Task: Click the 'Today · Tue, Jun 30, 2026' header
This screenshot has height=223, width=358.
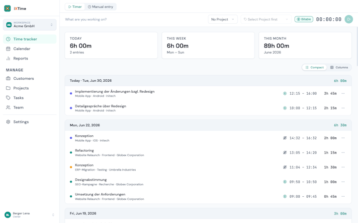Action: point(208,81)
